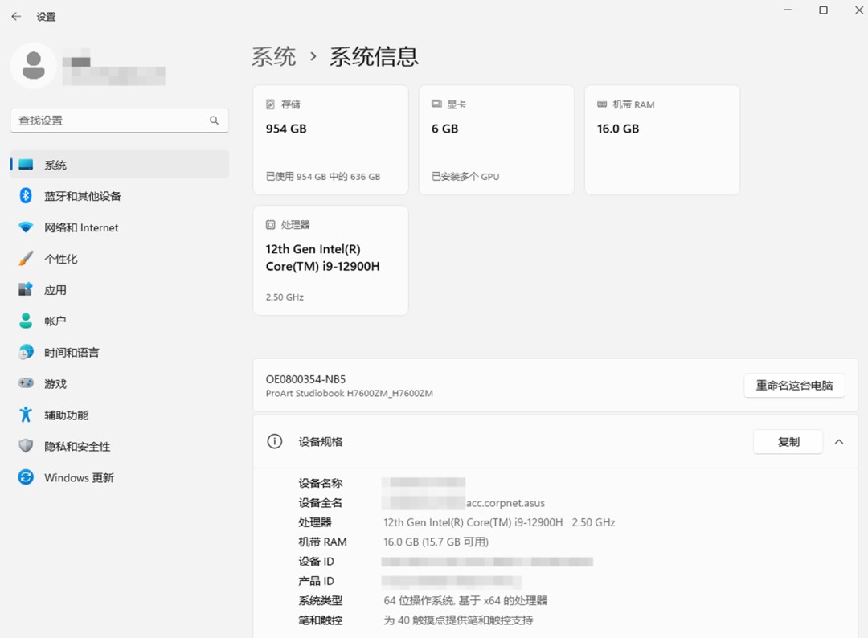Click the game controller 游戏 icon
The image size is (868, 638).
tap(26, 383)
